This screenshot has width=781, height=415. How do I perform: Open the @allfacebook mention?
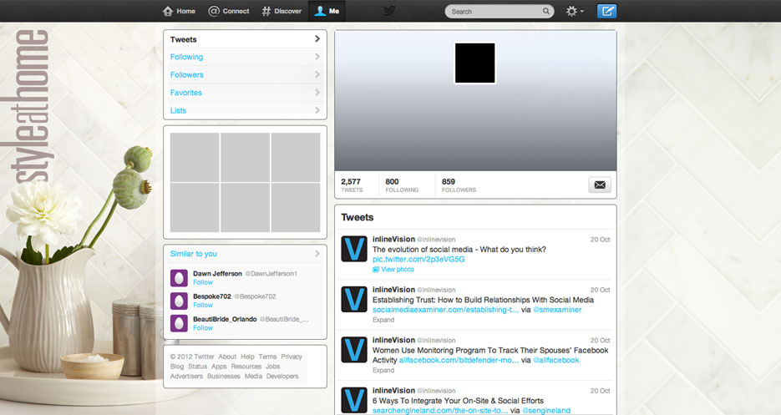point(555,360)
